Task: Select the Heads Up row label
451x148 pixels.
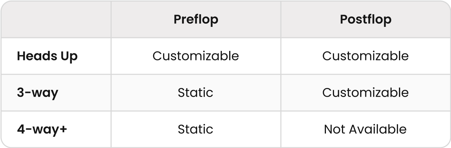Action: coord(47,56)
